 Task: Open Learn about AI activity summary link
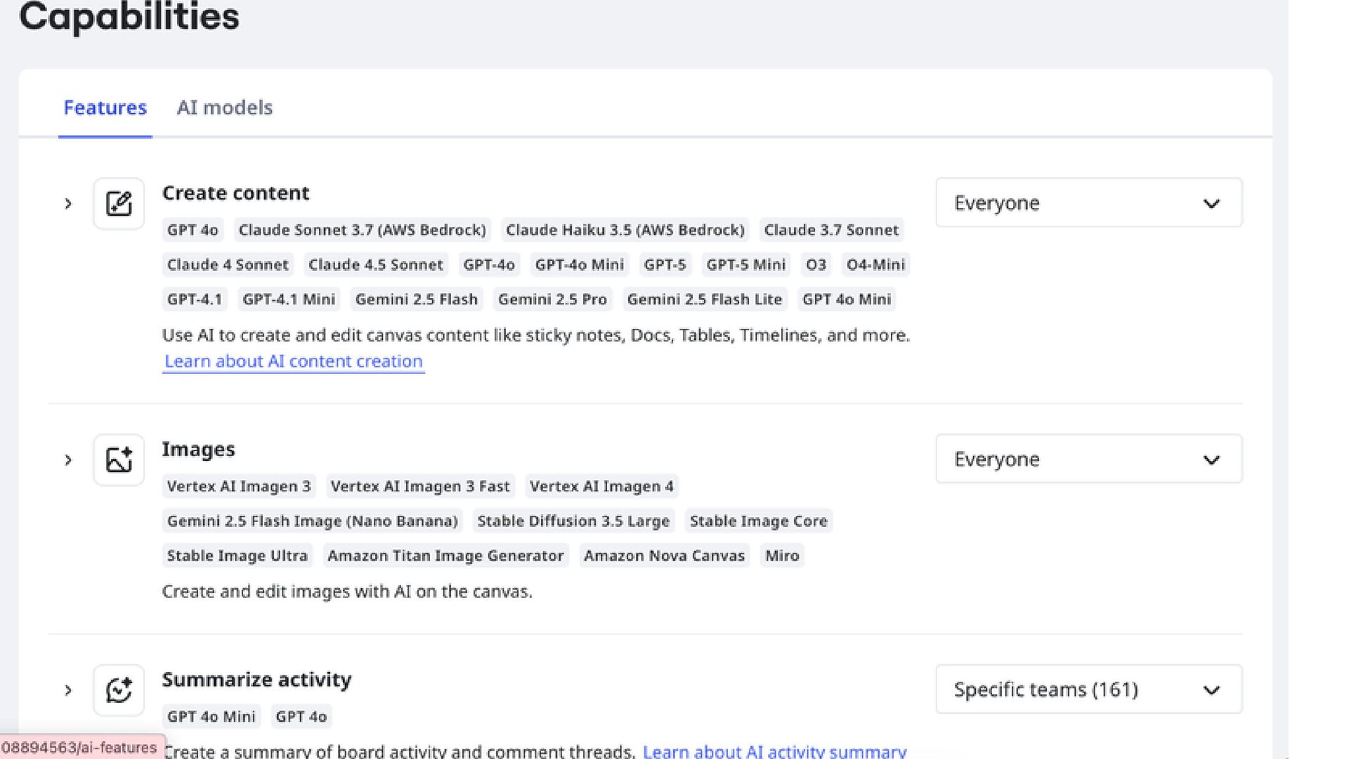774,751
